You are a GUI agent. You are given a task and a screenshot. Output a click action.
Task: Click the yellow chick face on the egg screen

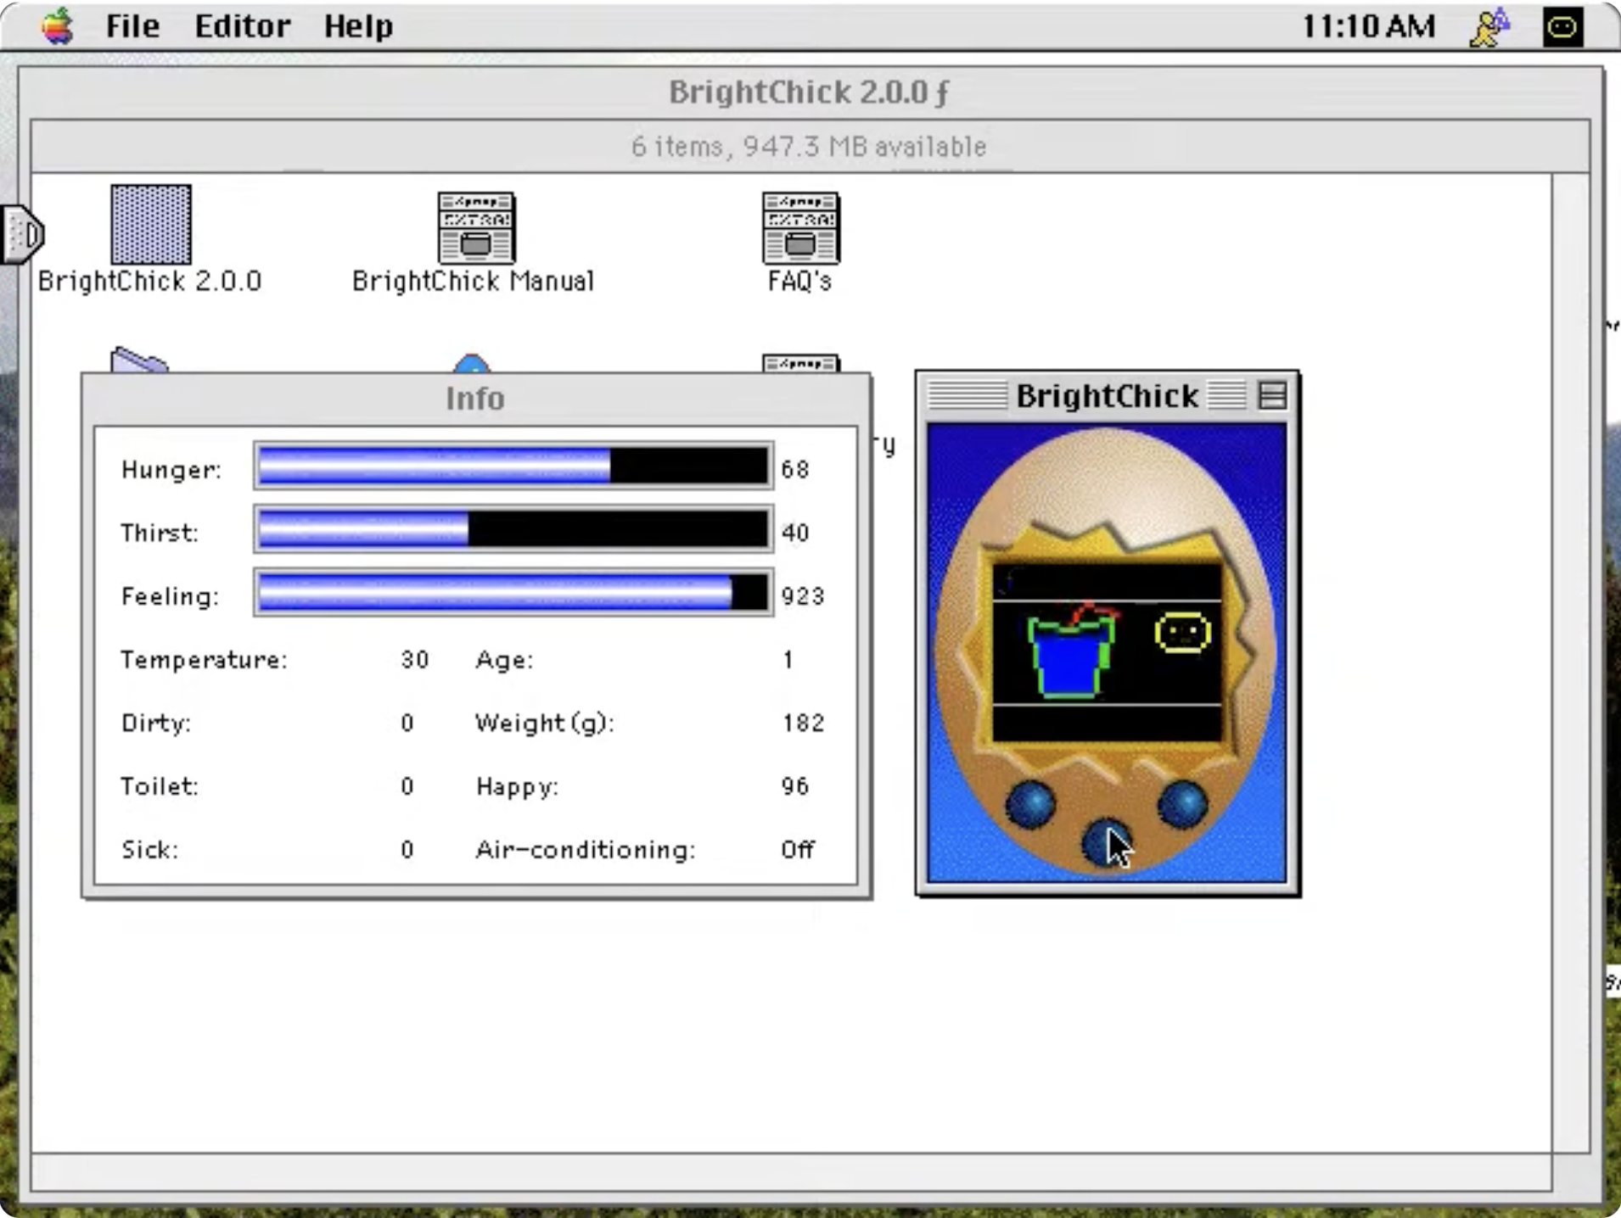click(x=1182, y=633)
